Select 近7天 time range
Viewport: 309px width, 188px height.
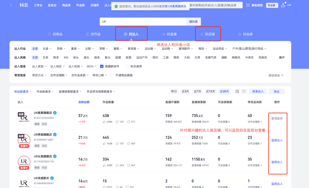pos(197,91)
